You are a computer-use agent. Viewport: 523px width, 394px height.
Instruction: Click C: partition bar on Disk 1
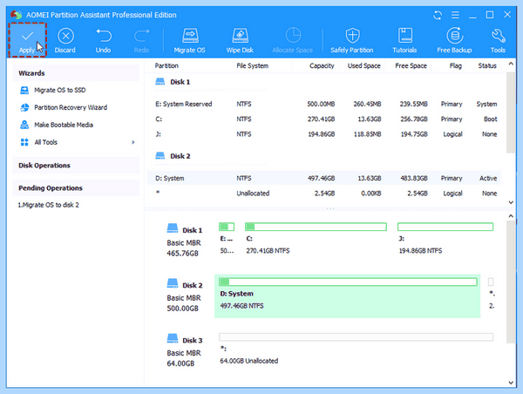click(316, 227)
